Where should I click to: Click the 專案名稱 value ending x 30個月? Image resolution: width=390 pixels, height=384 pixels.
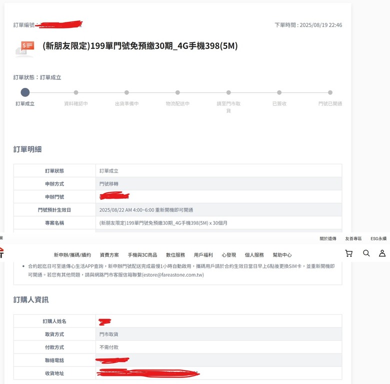click(x=163, y=223)
